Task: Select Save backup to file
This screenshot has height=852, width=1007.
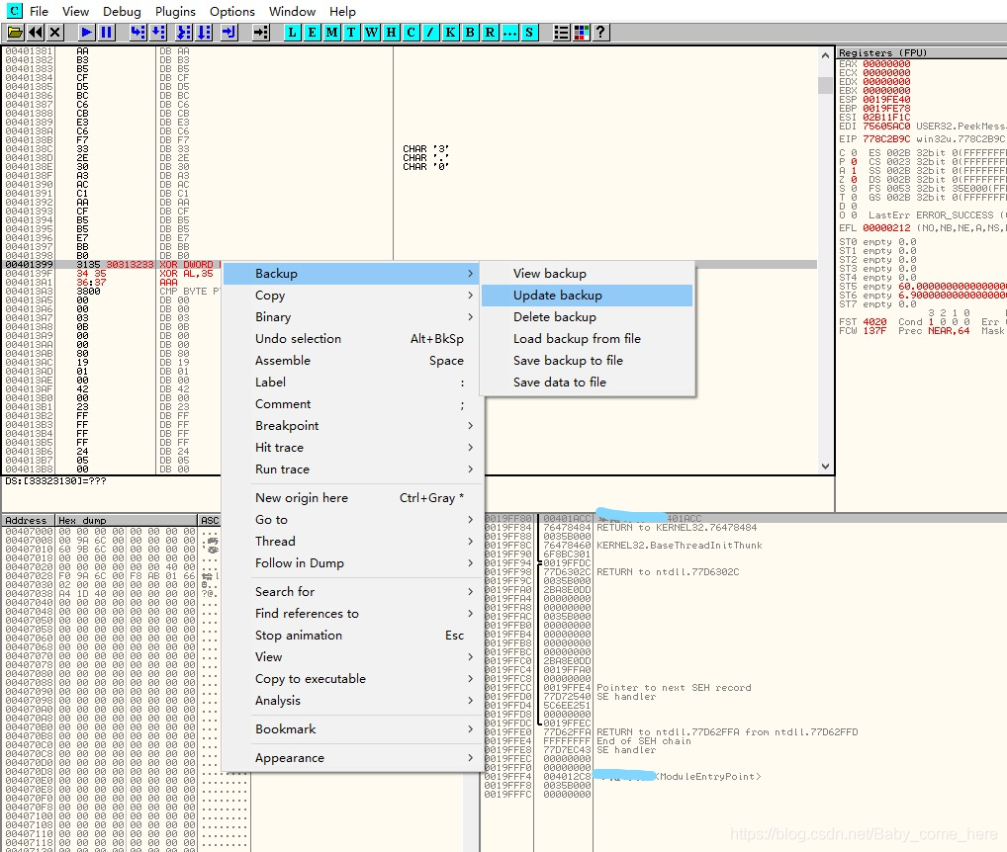Action: point(587,361)
